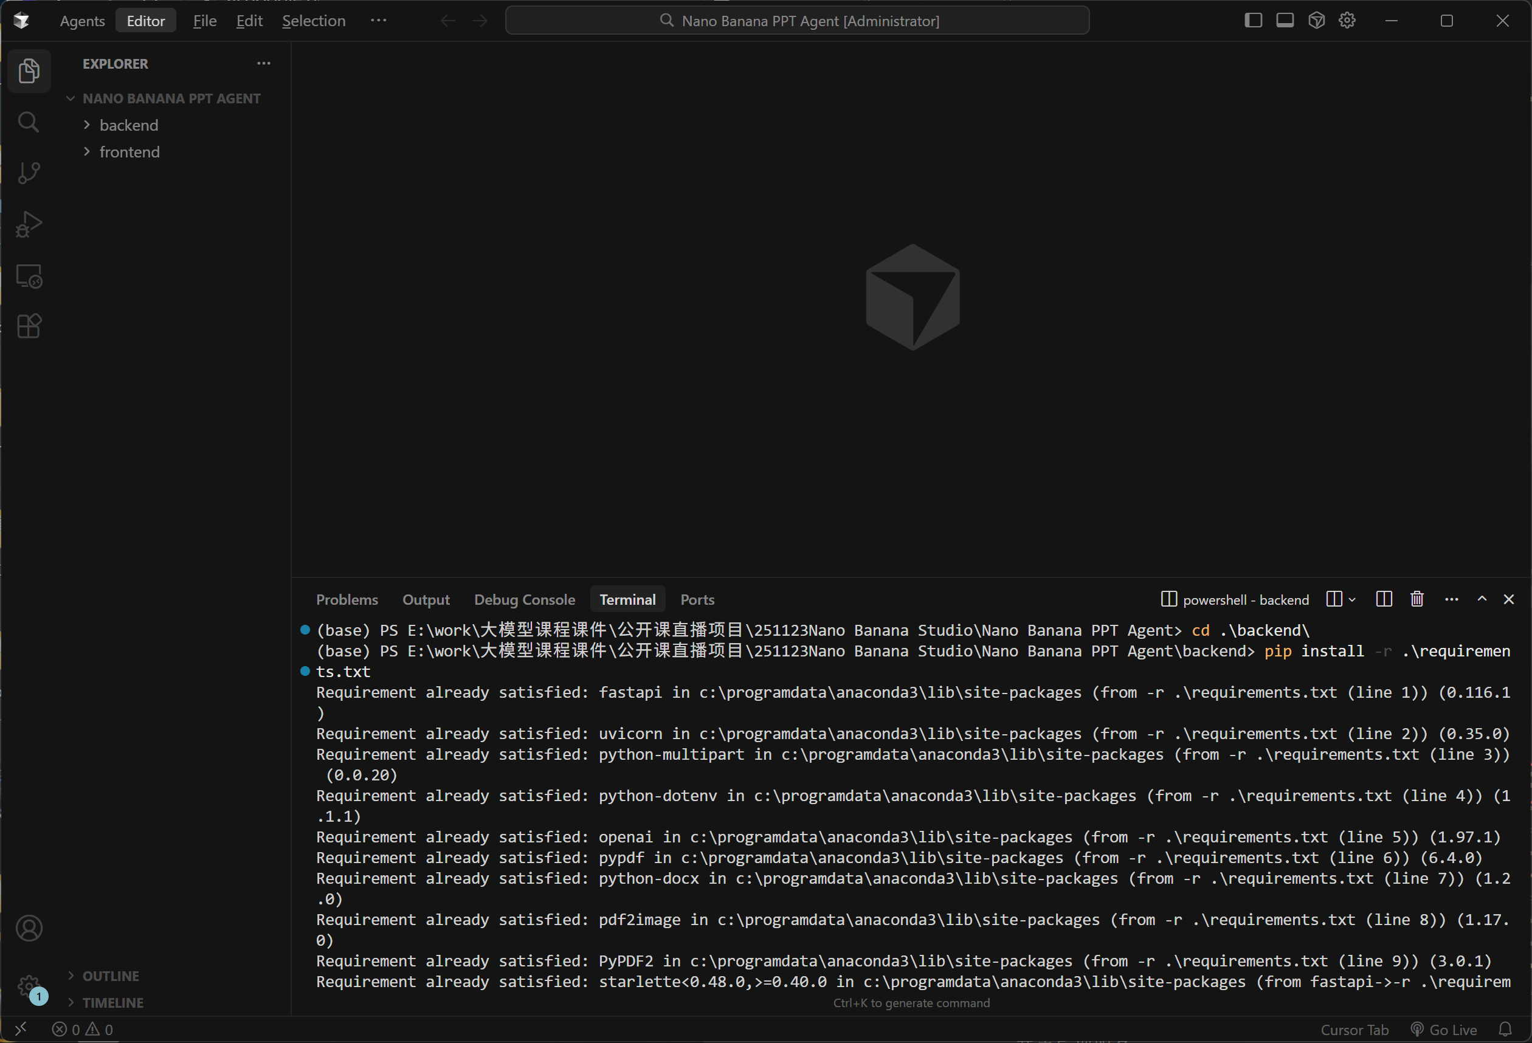Click the starlette requirement line in terminal
1532x1043 pixels.
[x=913, y=982]
